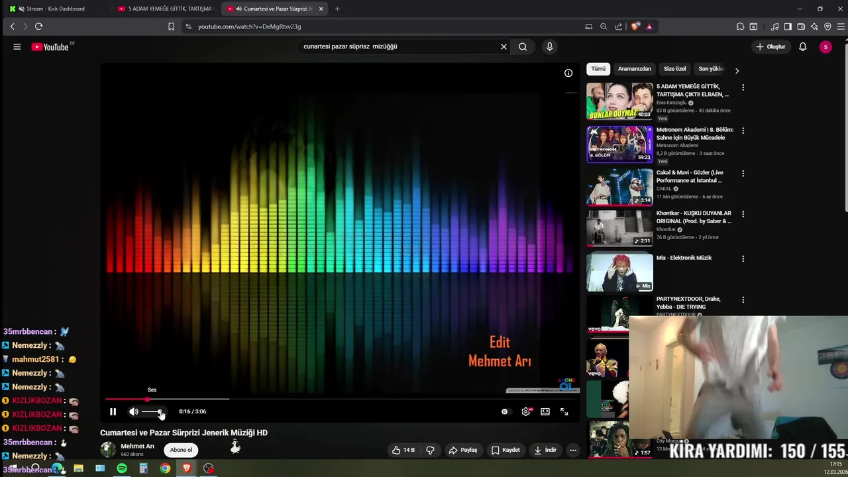Open Brave Leo AI sparkle icon
848x477 pixels.
[x=814, y=26]
